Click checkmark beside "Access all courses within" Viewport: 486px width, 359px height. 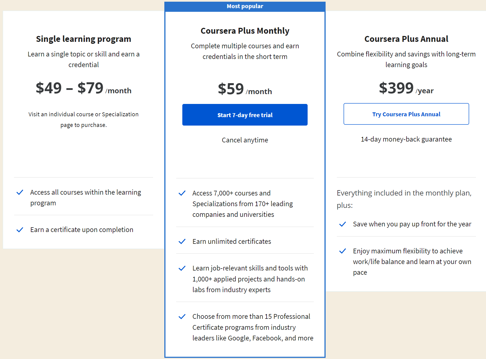point(20,192)
